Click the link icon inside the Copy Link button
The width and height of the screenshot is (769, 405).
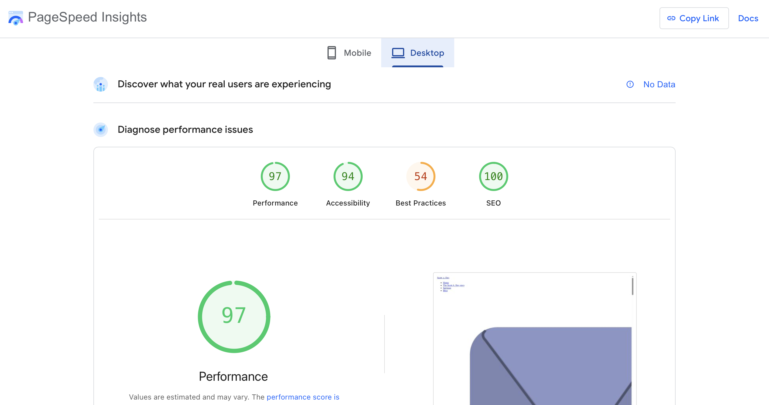[x=672, y=18]
